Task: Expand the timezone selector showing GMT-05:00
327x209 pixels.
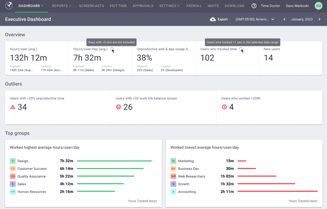Action: click(x=255, y=19)
